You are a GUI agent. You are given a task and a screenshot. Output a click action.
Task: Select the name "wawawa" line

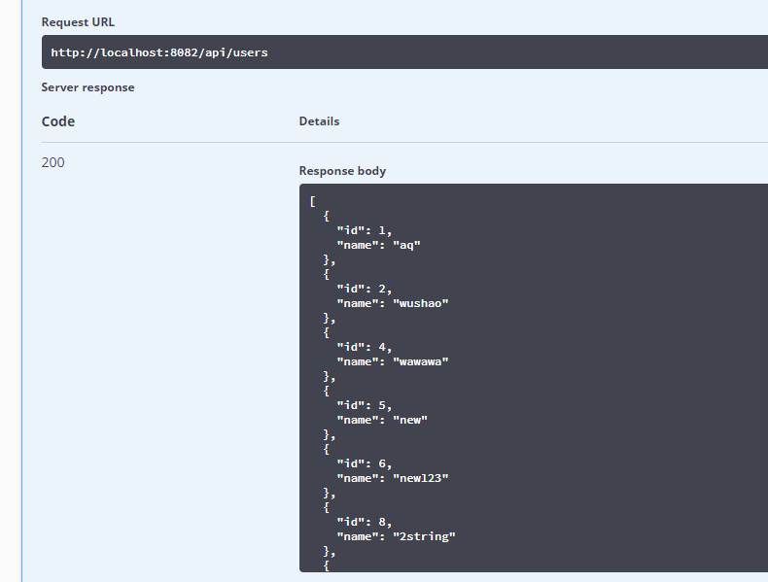click(x=392, y=361)
